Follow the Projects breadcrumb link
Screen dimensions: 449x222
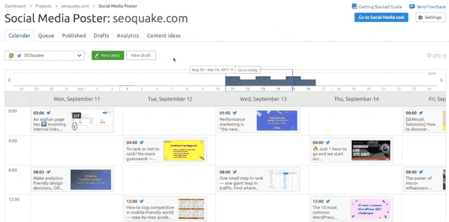coord(42,6)
